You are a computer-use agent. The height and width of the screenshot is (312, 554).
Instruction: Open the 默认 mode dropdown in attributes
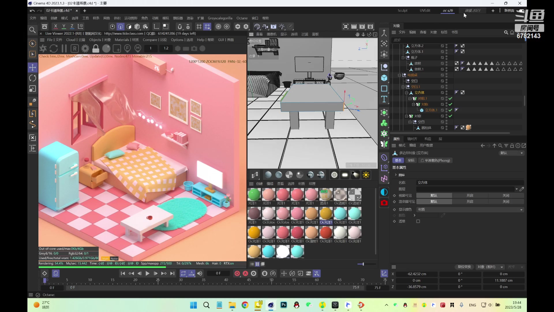[512, 153]
